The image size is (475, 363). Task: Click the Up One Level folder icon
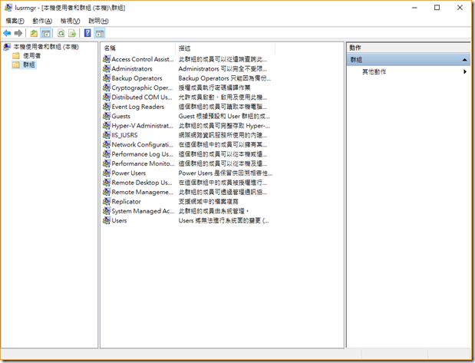tap(34, 33)
